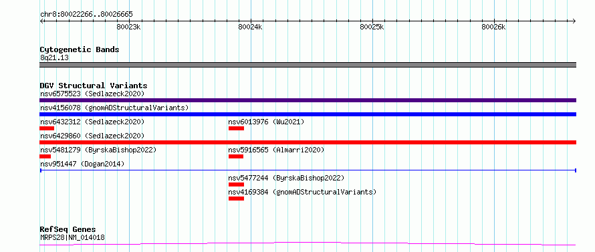Click the 80024k ruler tick label
The image size is (595, 252).
click(x=251, y=27)
